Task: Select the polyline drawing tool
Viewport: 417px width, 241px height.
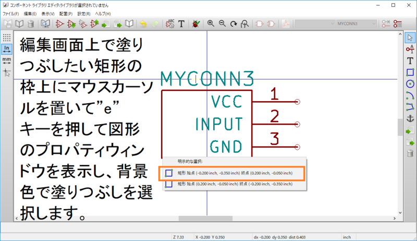Action: [x=410, y=107]
